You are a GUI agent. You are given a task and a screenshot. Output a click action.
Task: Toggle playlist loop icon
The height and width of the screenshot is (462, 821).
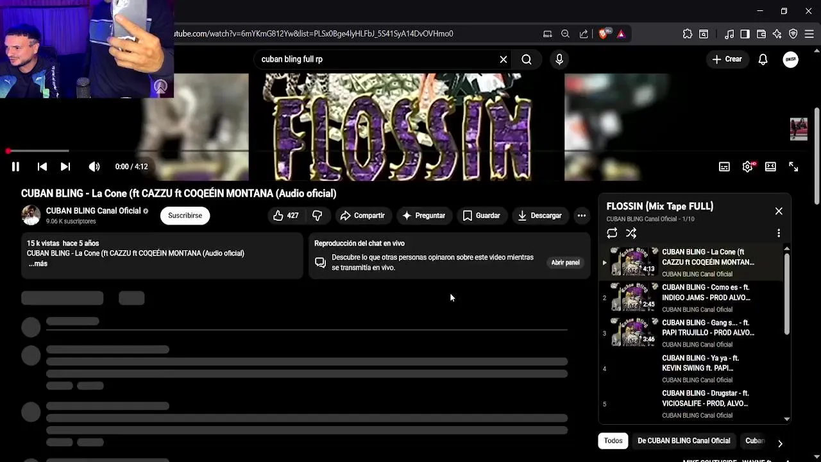(612, 234)
